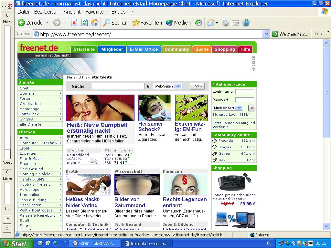
Task: Click the address bar URL field
Action: pos(148,34)
